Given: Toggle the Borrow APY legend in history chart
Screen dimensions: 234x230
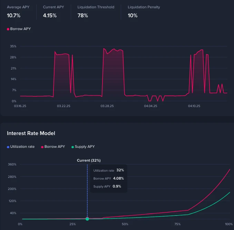Looking at the screenshot, I should pos(19,29).
